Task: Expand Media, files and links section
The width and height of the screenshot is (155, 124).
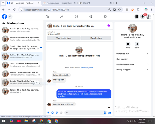Action: 132,64
